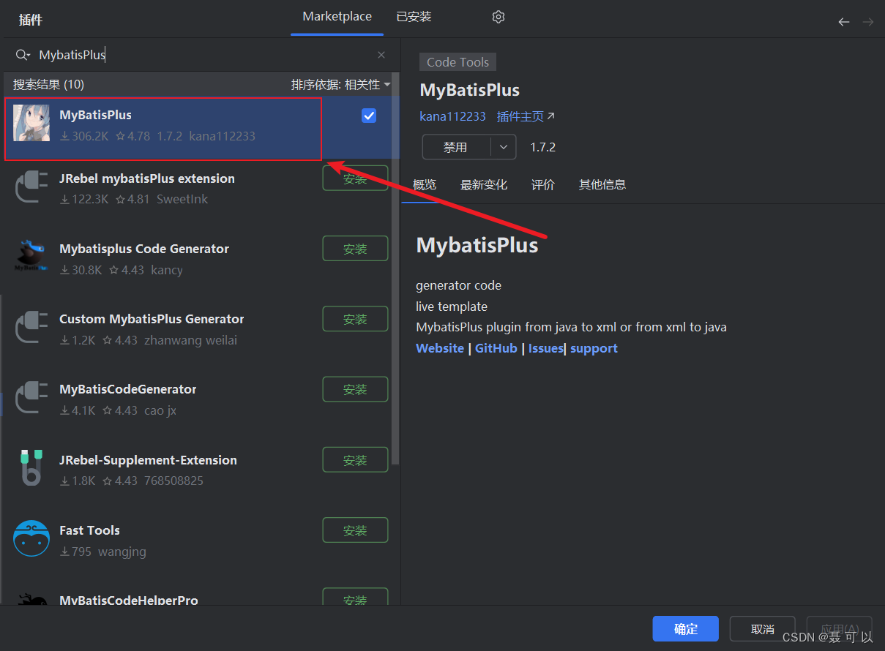
Task: Click the search magnifier history icon
Action: [23, 55]
